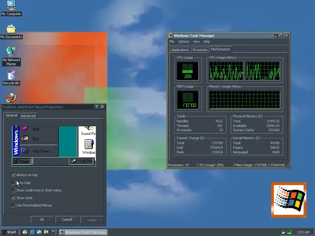Click the CPU Usage 28% gauge
This screenshot has width=315, height=236.
click(188, 71)
